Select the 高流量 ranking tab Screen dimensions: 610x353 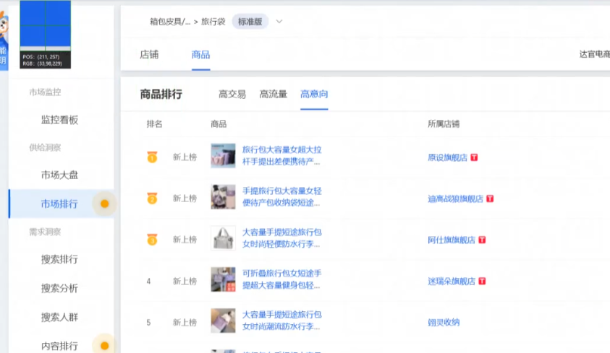(274, 94)
